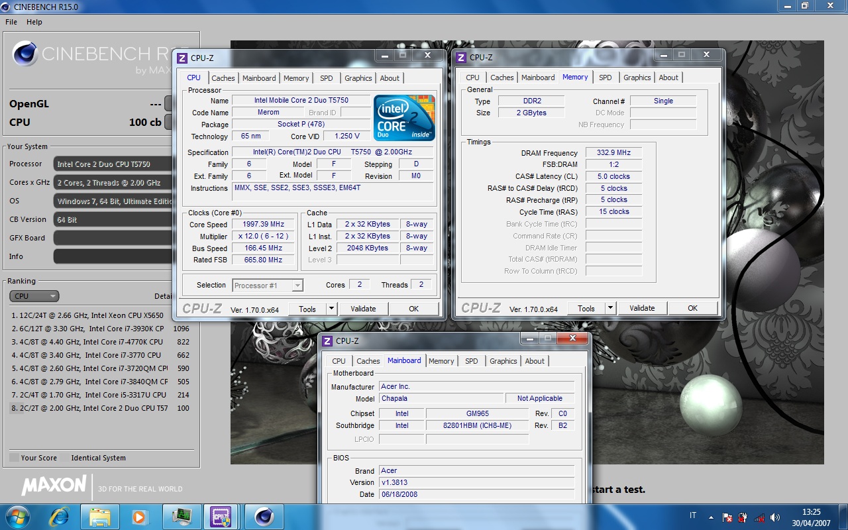The width and height of the screenshot is (848, 530).
Task: Click OK in the CPU window
Action: (x=414, y=309)
